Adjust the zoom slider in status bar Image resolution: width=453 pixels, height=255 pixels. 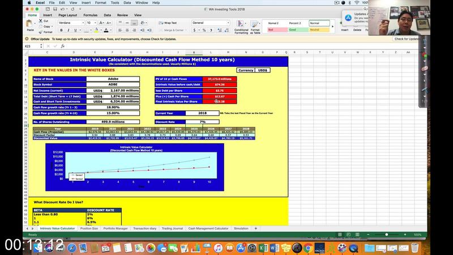(387, 235)
